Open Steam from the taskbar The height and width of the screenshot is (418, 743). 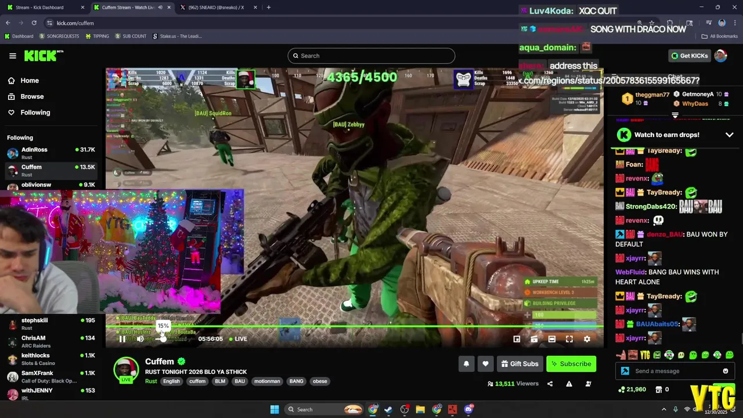coord(388,409)
